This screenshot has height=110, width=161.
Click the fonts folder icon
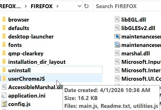point(4,45)
